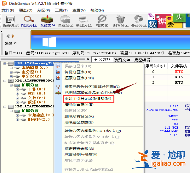Close the disk map panel

[x=1, y=31]
